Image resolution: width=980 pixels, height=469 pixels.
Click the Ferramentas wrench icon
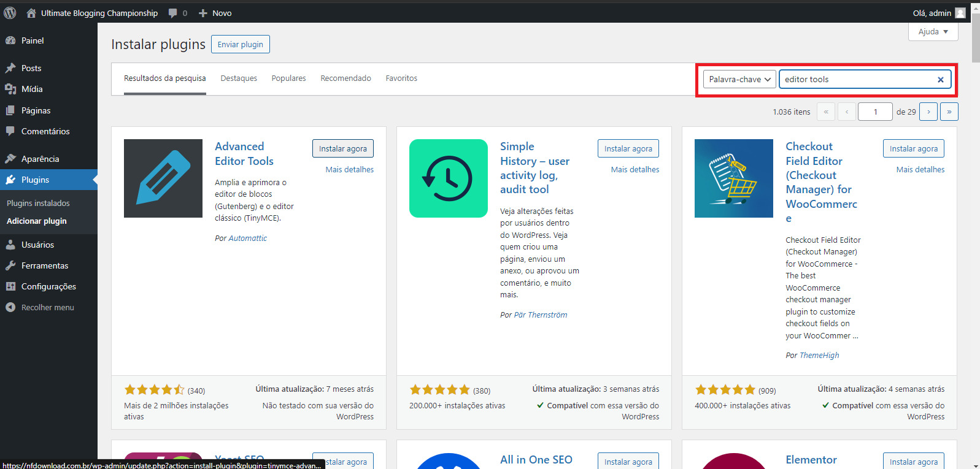[10, 265]
